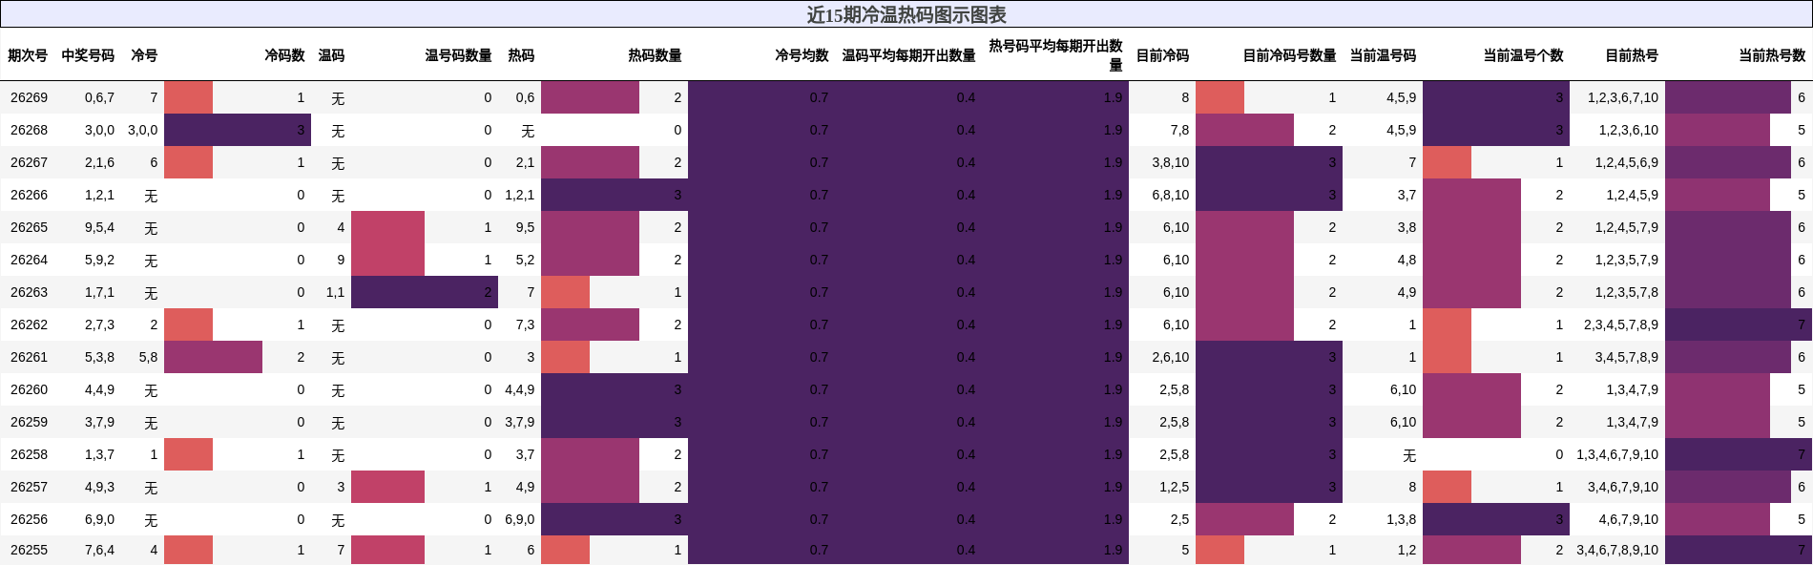This screenshot has width=1813, height=565.
Task: Select winning numbers 5,9,2
Action: click(99, 260)
